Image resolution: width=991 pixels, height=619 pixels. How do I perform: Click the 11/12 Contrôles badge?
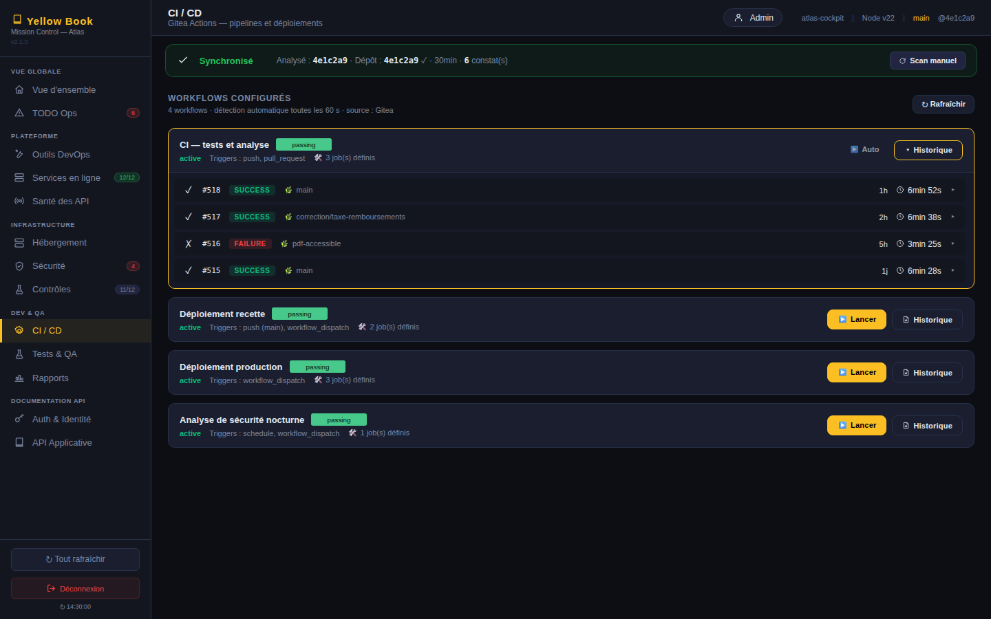[x=127, y=290]
